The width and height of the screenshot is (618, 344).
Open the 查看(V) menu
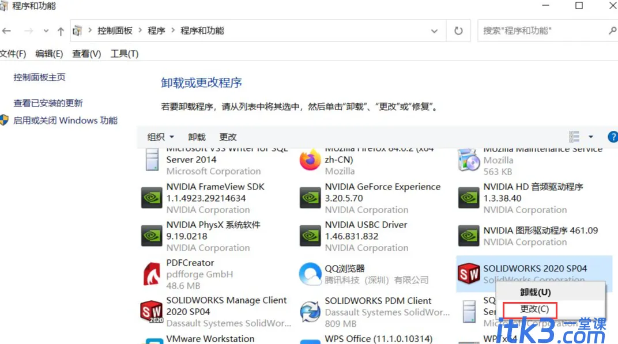tap(86, 54)
